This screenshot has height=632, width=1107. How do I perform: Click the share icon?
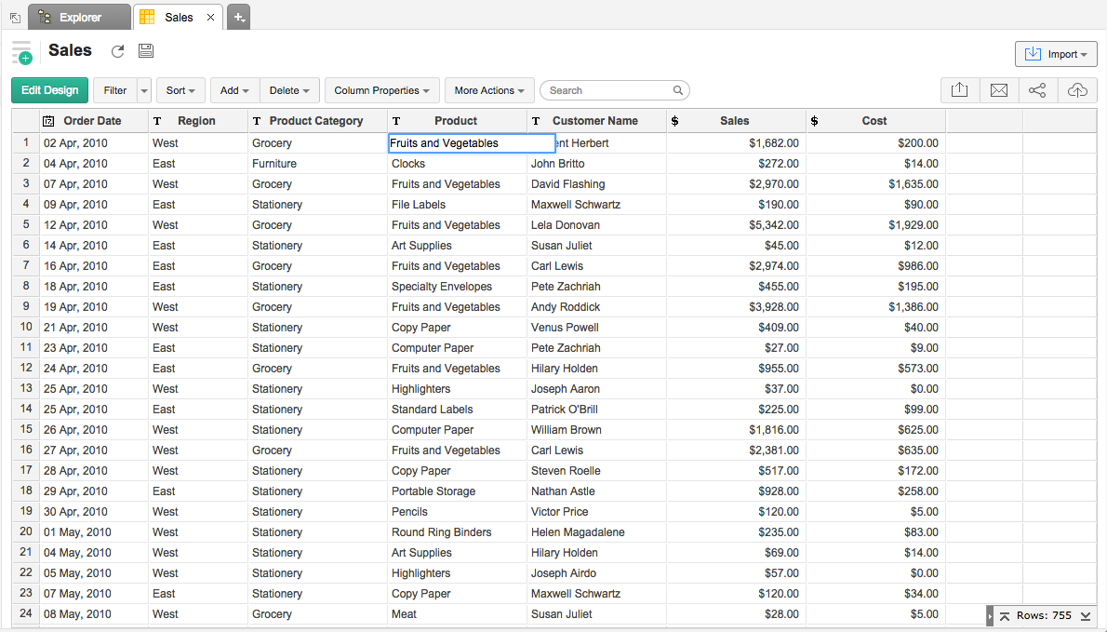tap(1037, 90)
